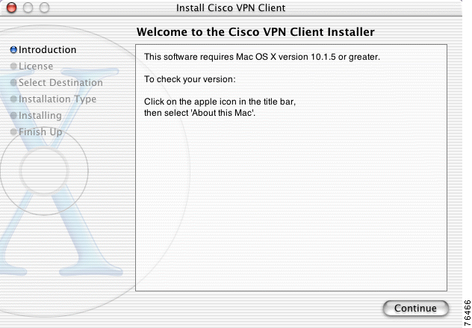Image resolution: width=472 pixels, height=328 pixels.
Task: Close the installer with the red button
Action: 13,8
